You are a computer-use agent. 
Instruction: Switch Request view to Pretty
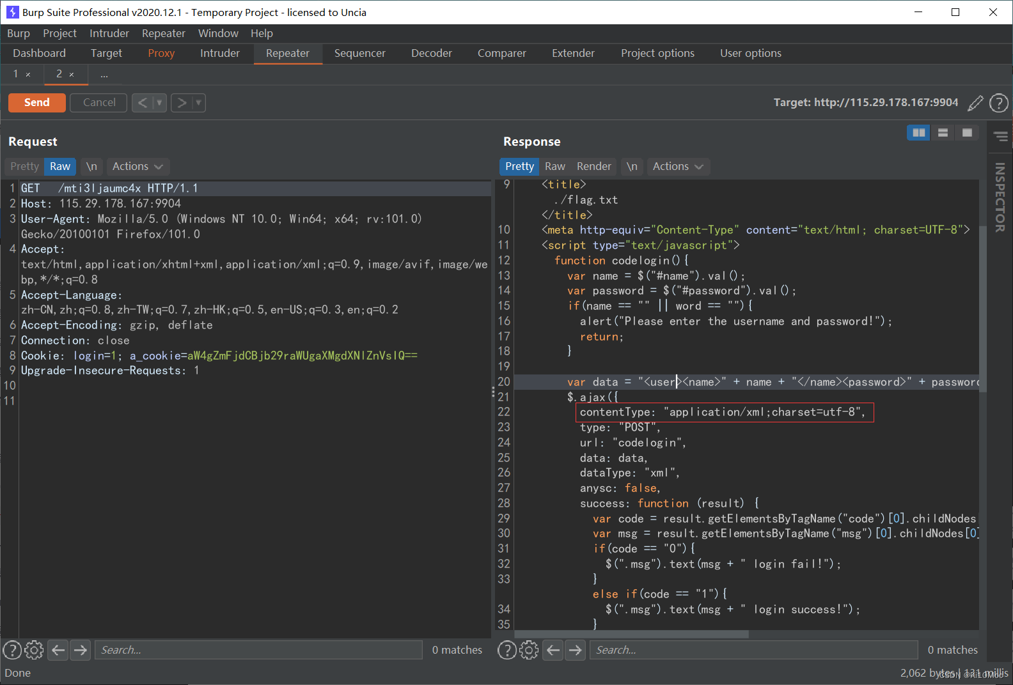(x=24, y=166)
